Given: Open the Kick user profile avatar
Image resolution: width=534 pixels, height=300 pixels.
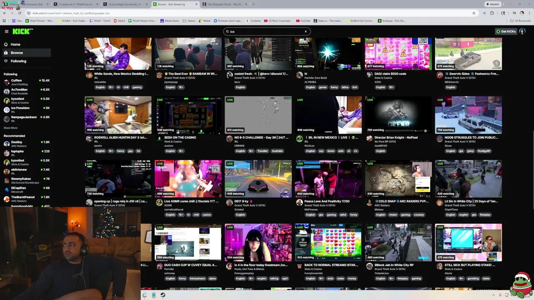Looking at the screenshot, I should coord(522,32).
